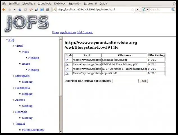Select the File root class in the tree
Image resolution: width=178 pixels, height=135 pixels.
11,40
